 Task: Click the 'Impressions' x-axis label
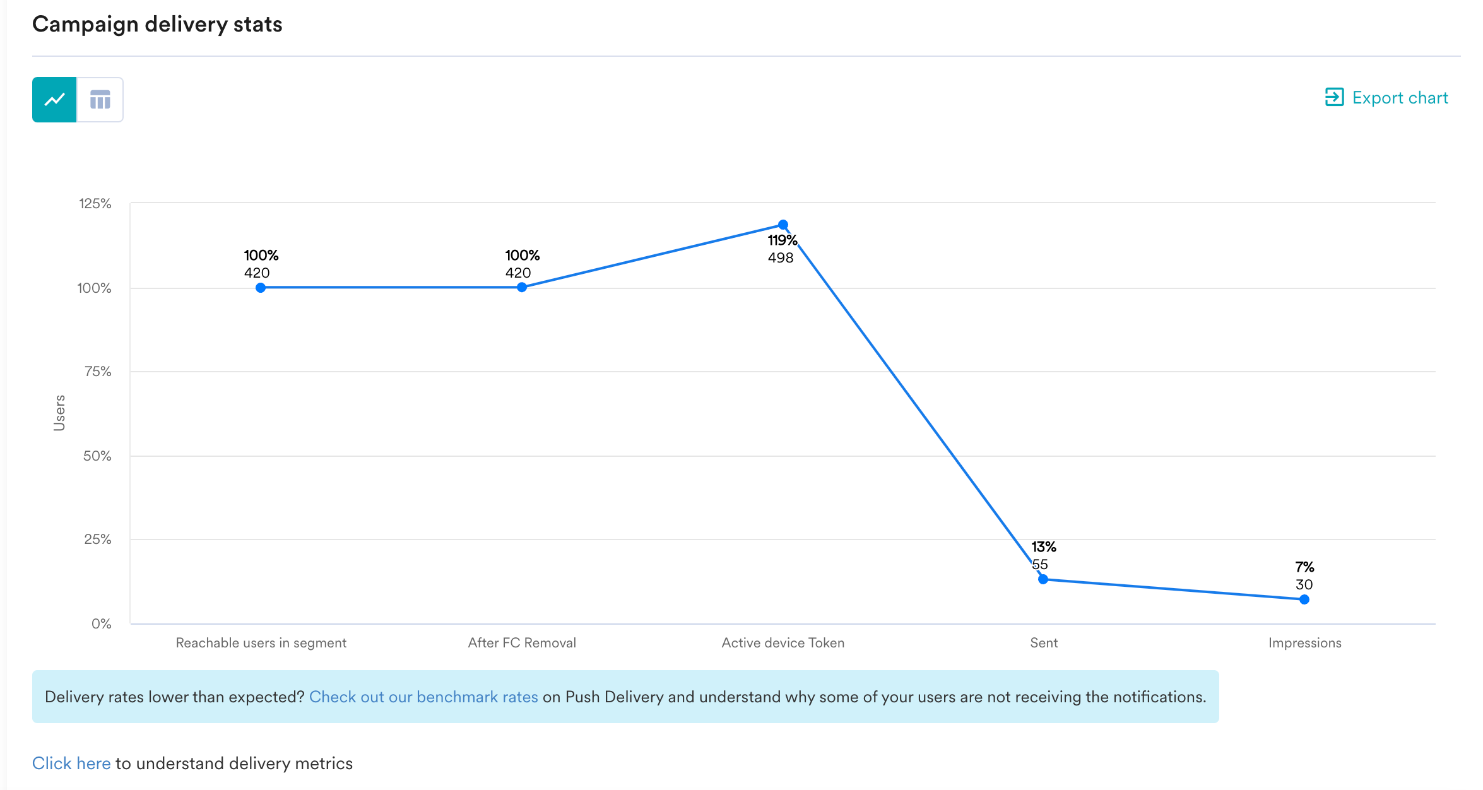point(1304,643)
